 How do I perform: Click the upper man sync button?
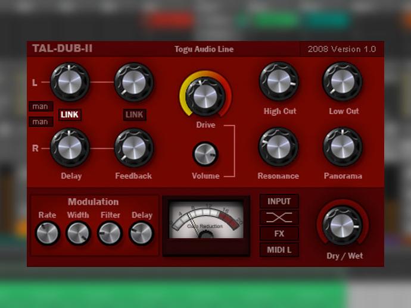pos(41,106)
